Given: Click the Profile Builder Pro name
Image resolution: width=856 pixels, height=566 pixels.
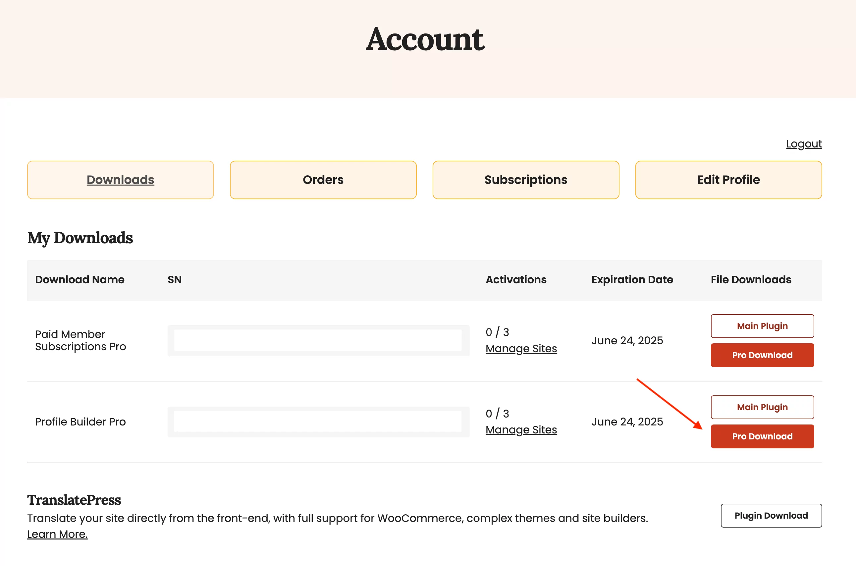Looking at the screenshot, I should (x=80, y=422).
